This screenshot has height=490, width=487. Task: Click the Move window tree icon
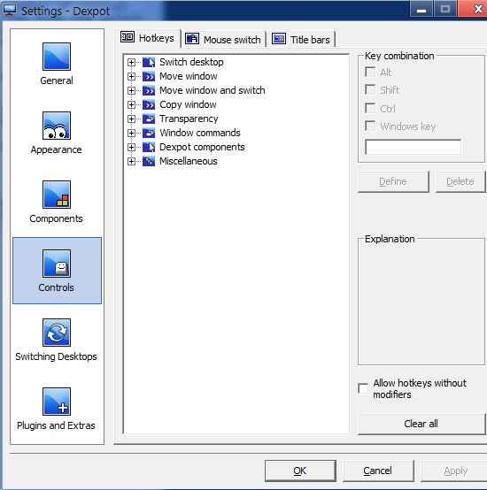pos(149,76)
